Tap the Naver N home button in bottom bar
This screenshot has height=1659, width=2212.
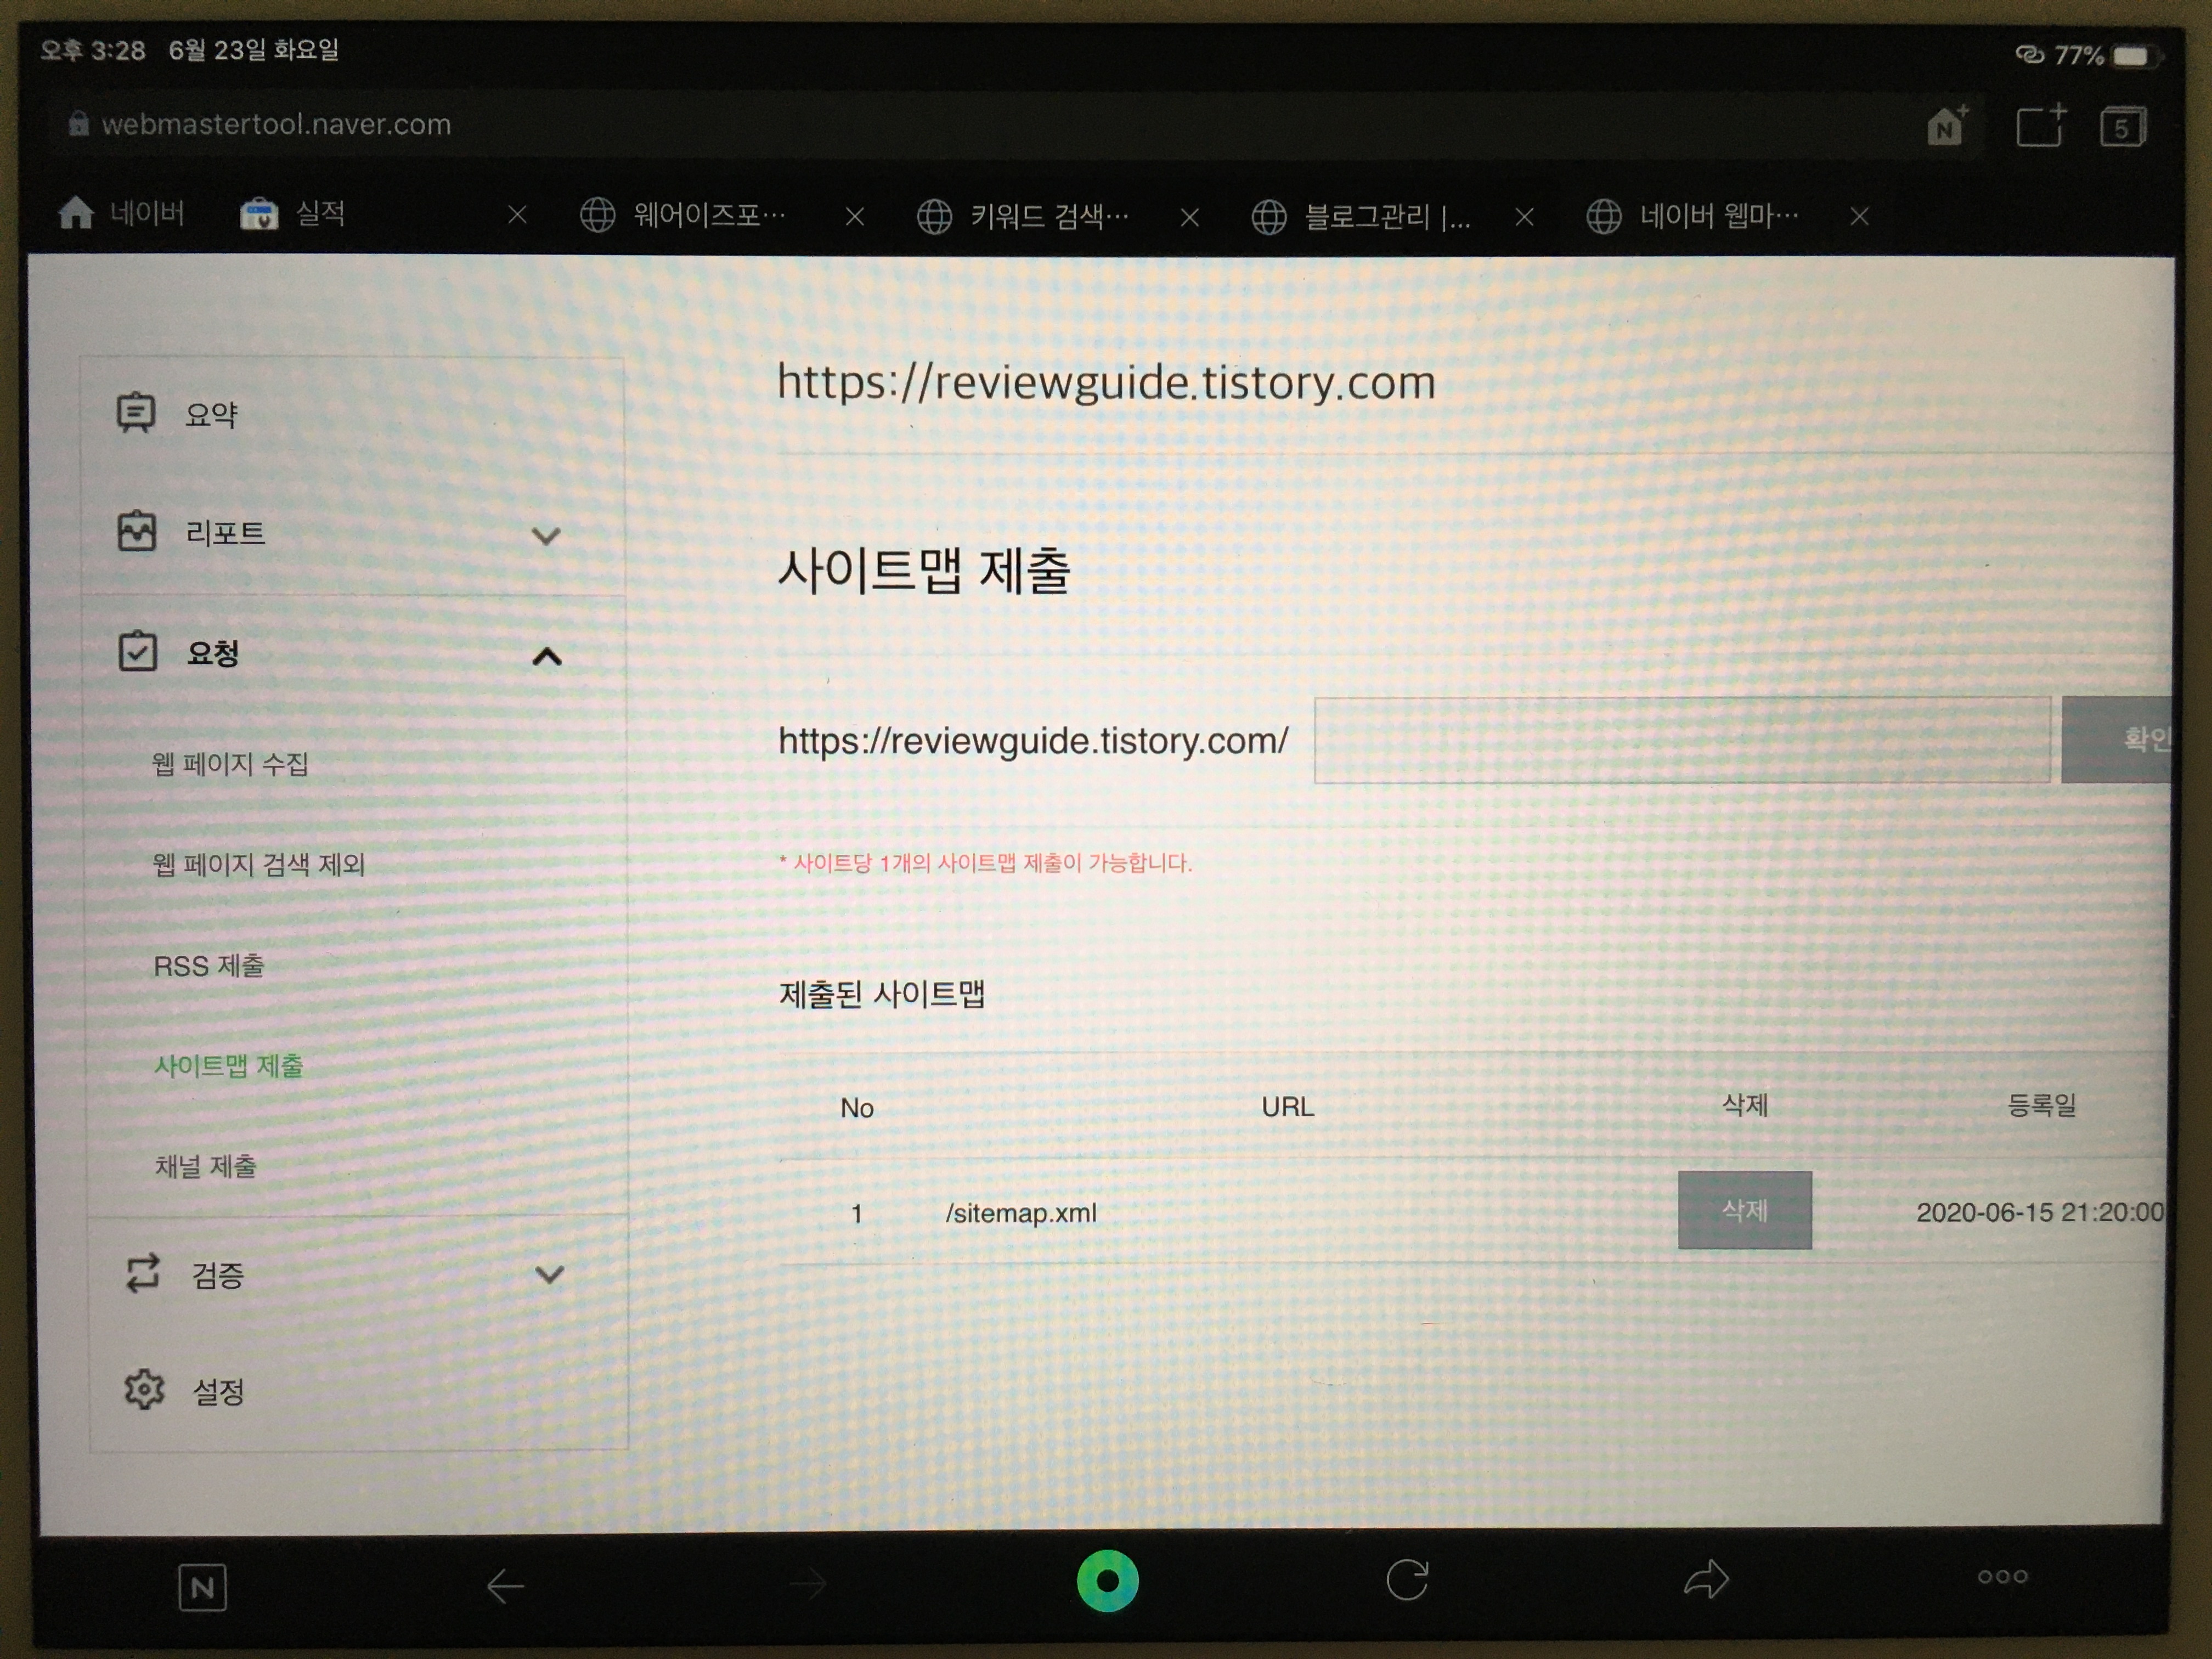coord(203,1587)
